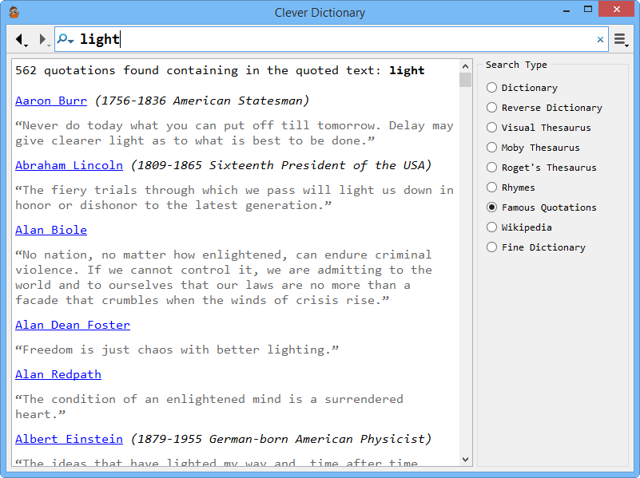The height and width of the screenshot is (478, 640).
Task: Select Roget's Thesaurus option
Action: 492,168
